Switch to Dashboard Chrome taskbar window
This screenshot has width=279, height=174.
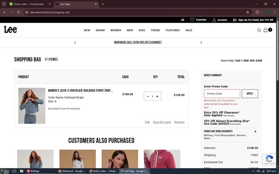(71, 171)
